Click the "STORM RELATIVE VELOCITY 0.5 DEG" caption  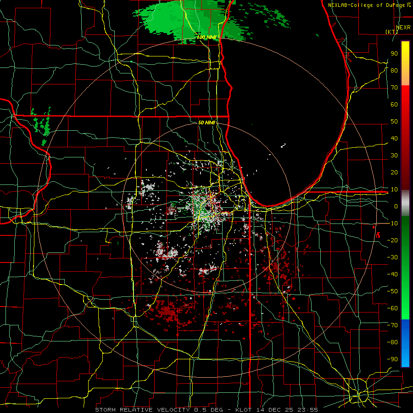159,410
